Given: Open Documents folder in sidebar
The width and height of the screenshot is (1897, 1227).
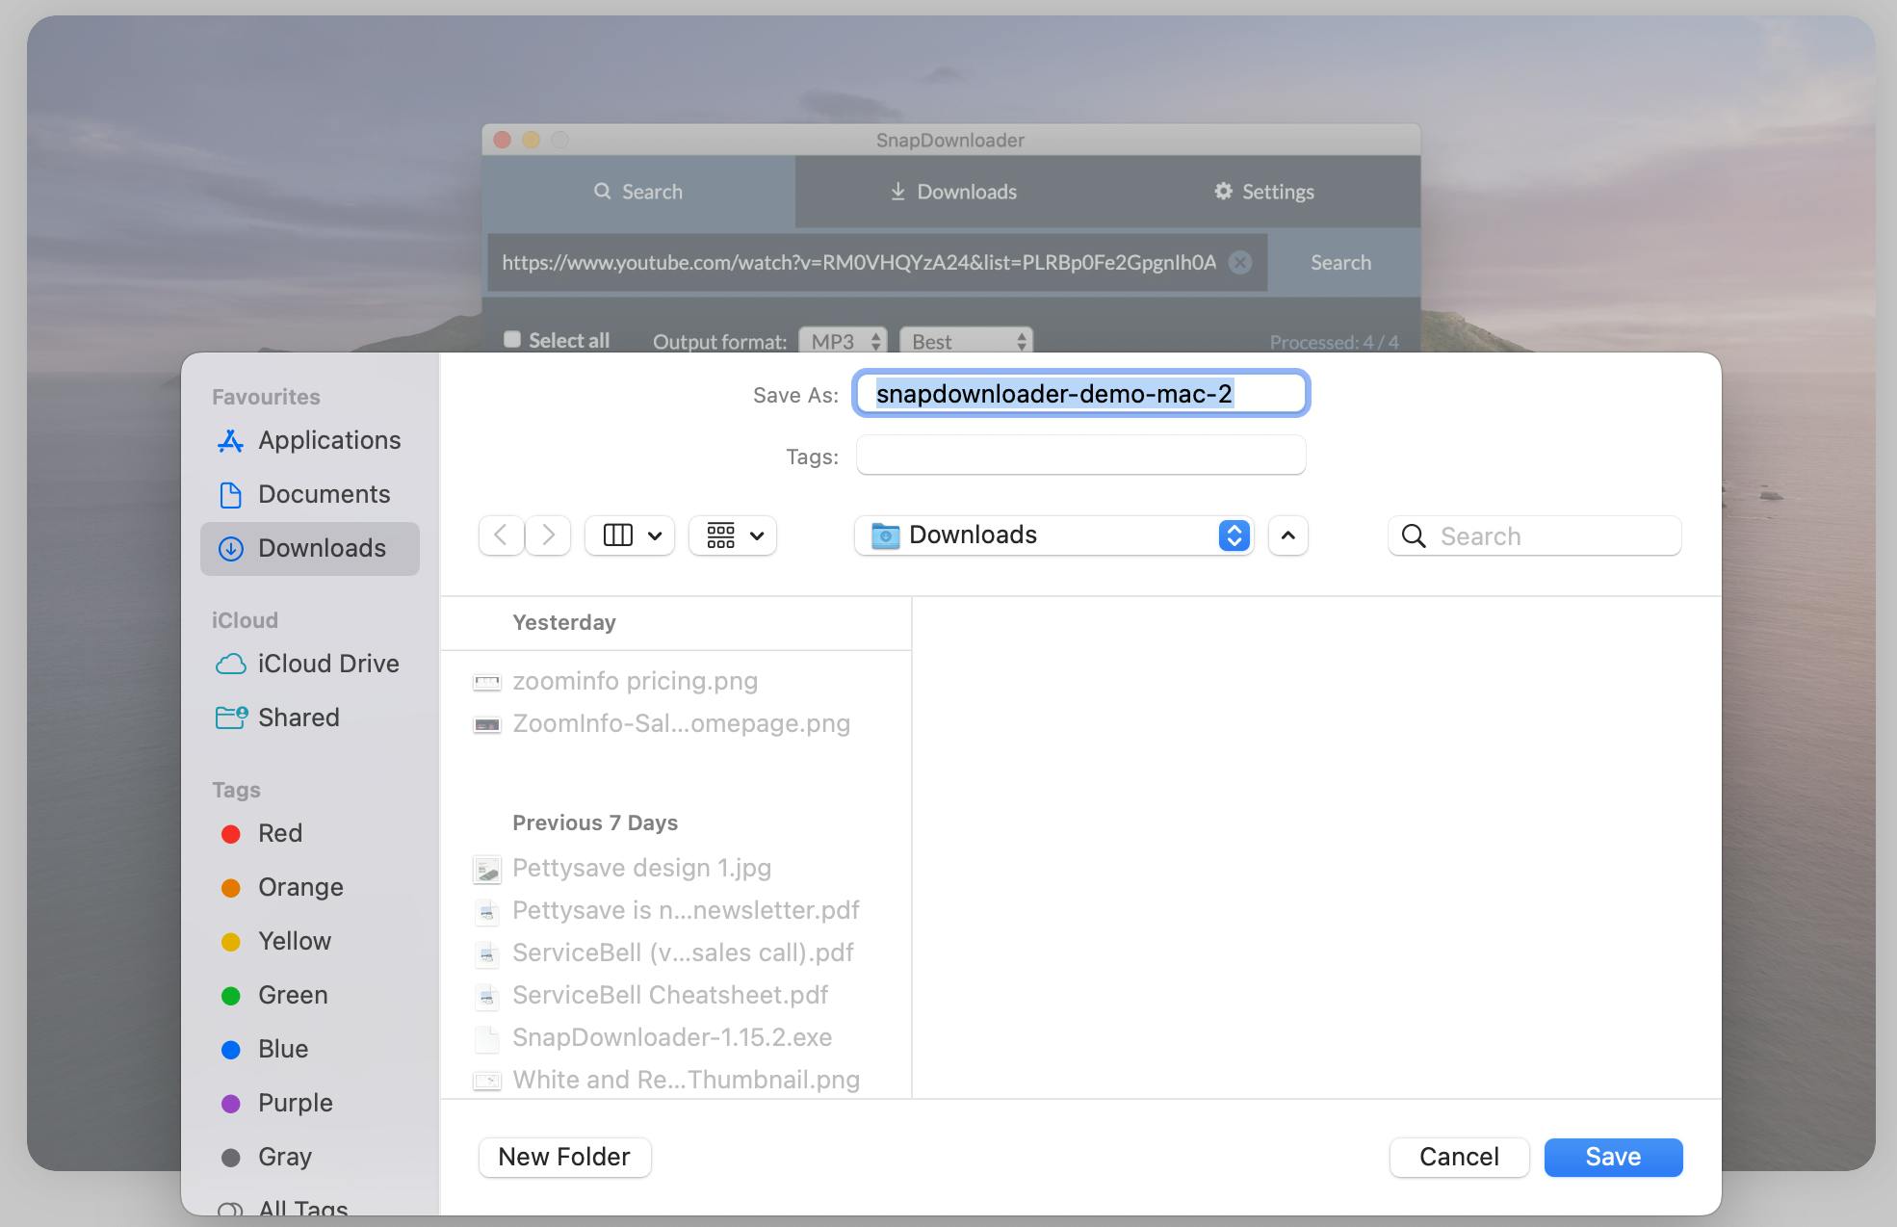Looking at the screenshot, I should click(x=309, y=494).
